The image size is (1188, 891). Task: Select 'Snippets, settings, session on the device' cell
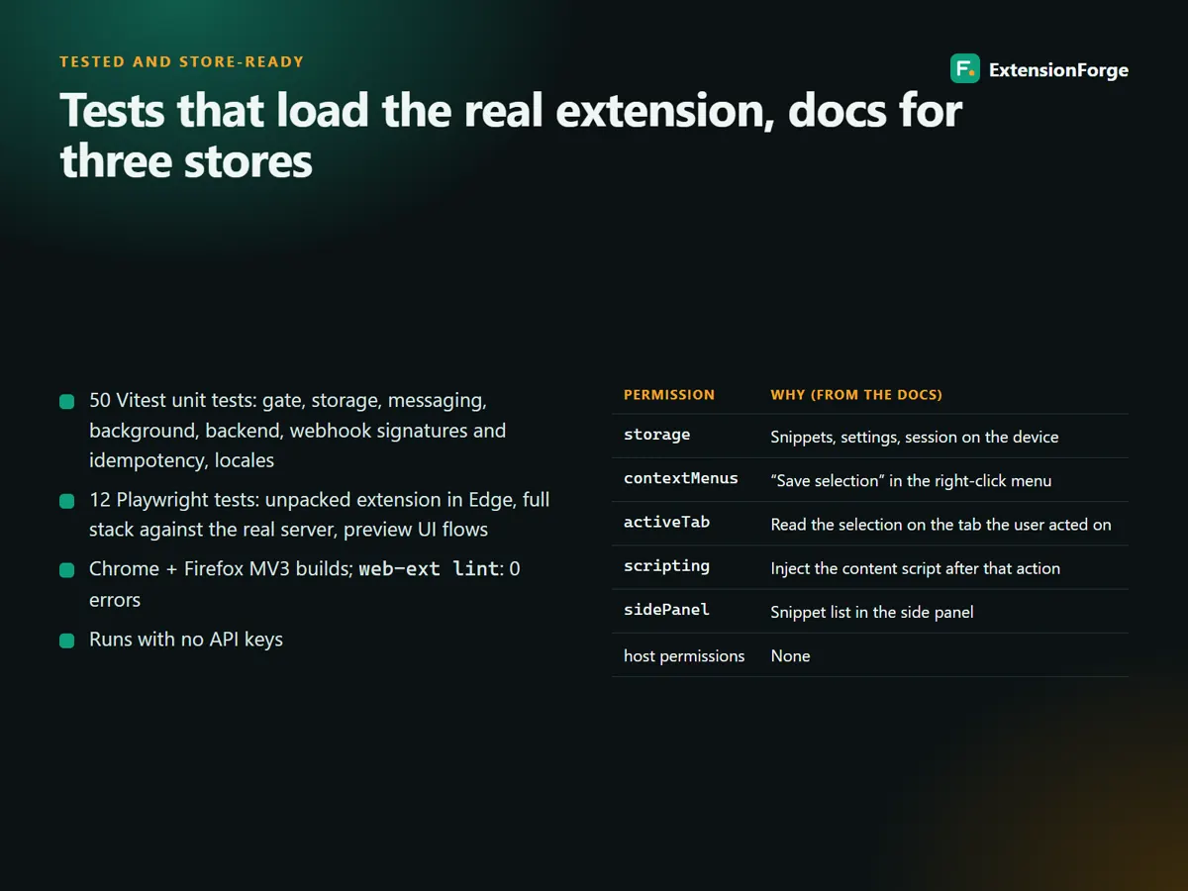tap(915, 437)
